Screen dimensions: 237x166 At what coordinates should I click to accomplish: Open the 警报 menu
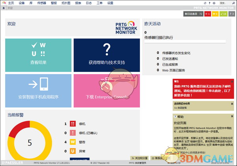pyautogui.click(x=54, y=3)
